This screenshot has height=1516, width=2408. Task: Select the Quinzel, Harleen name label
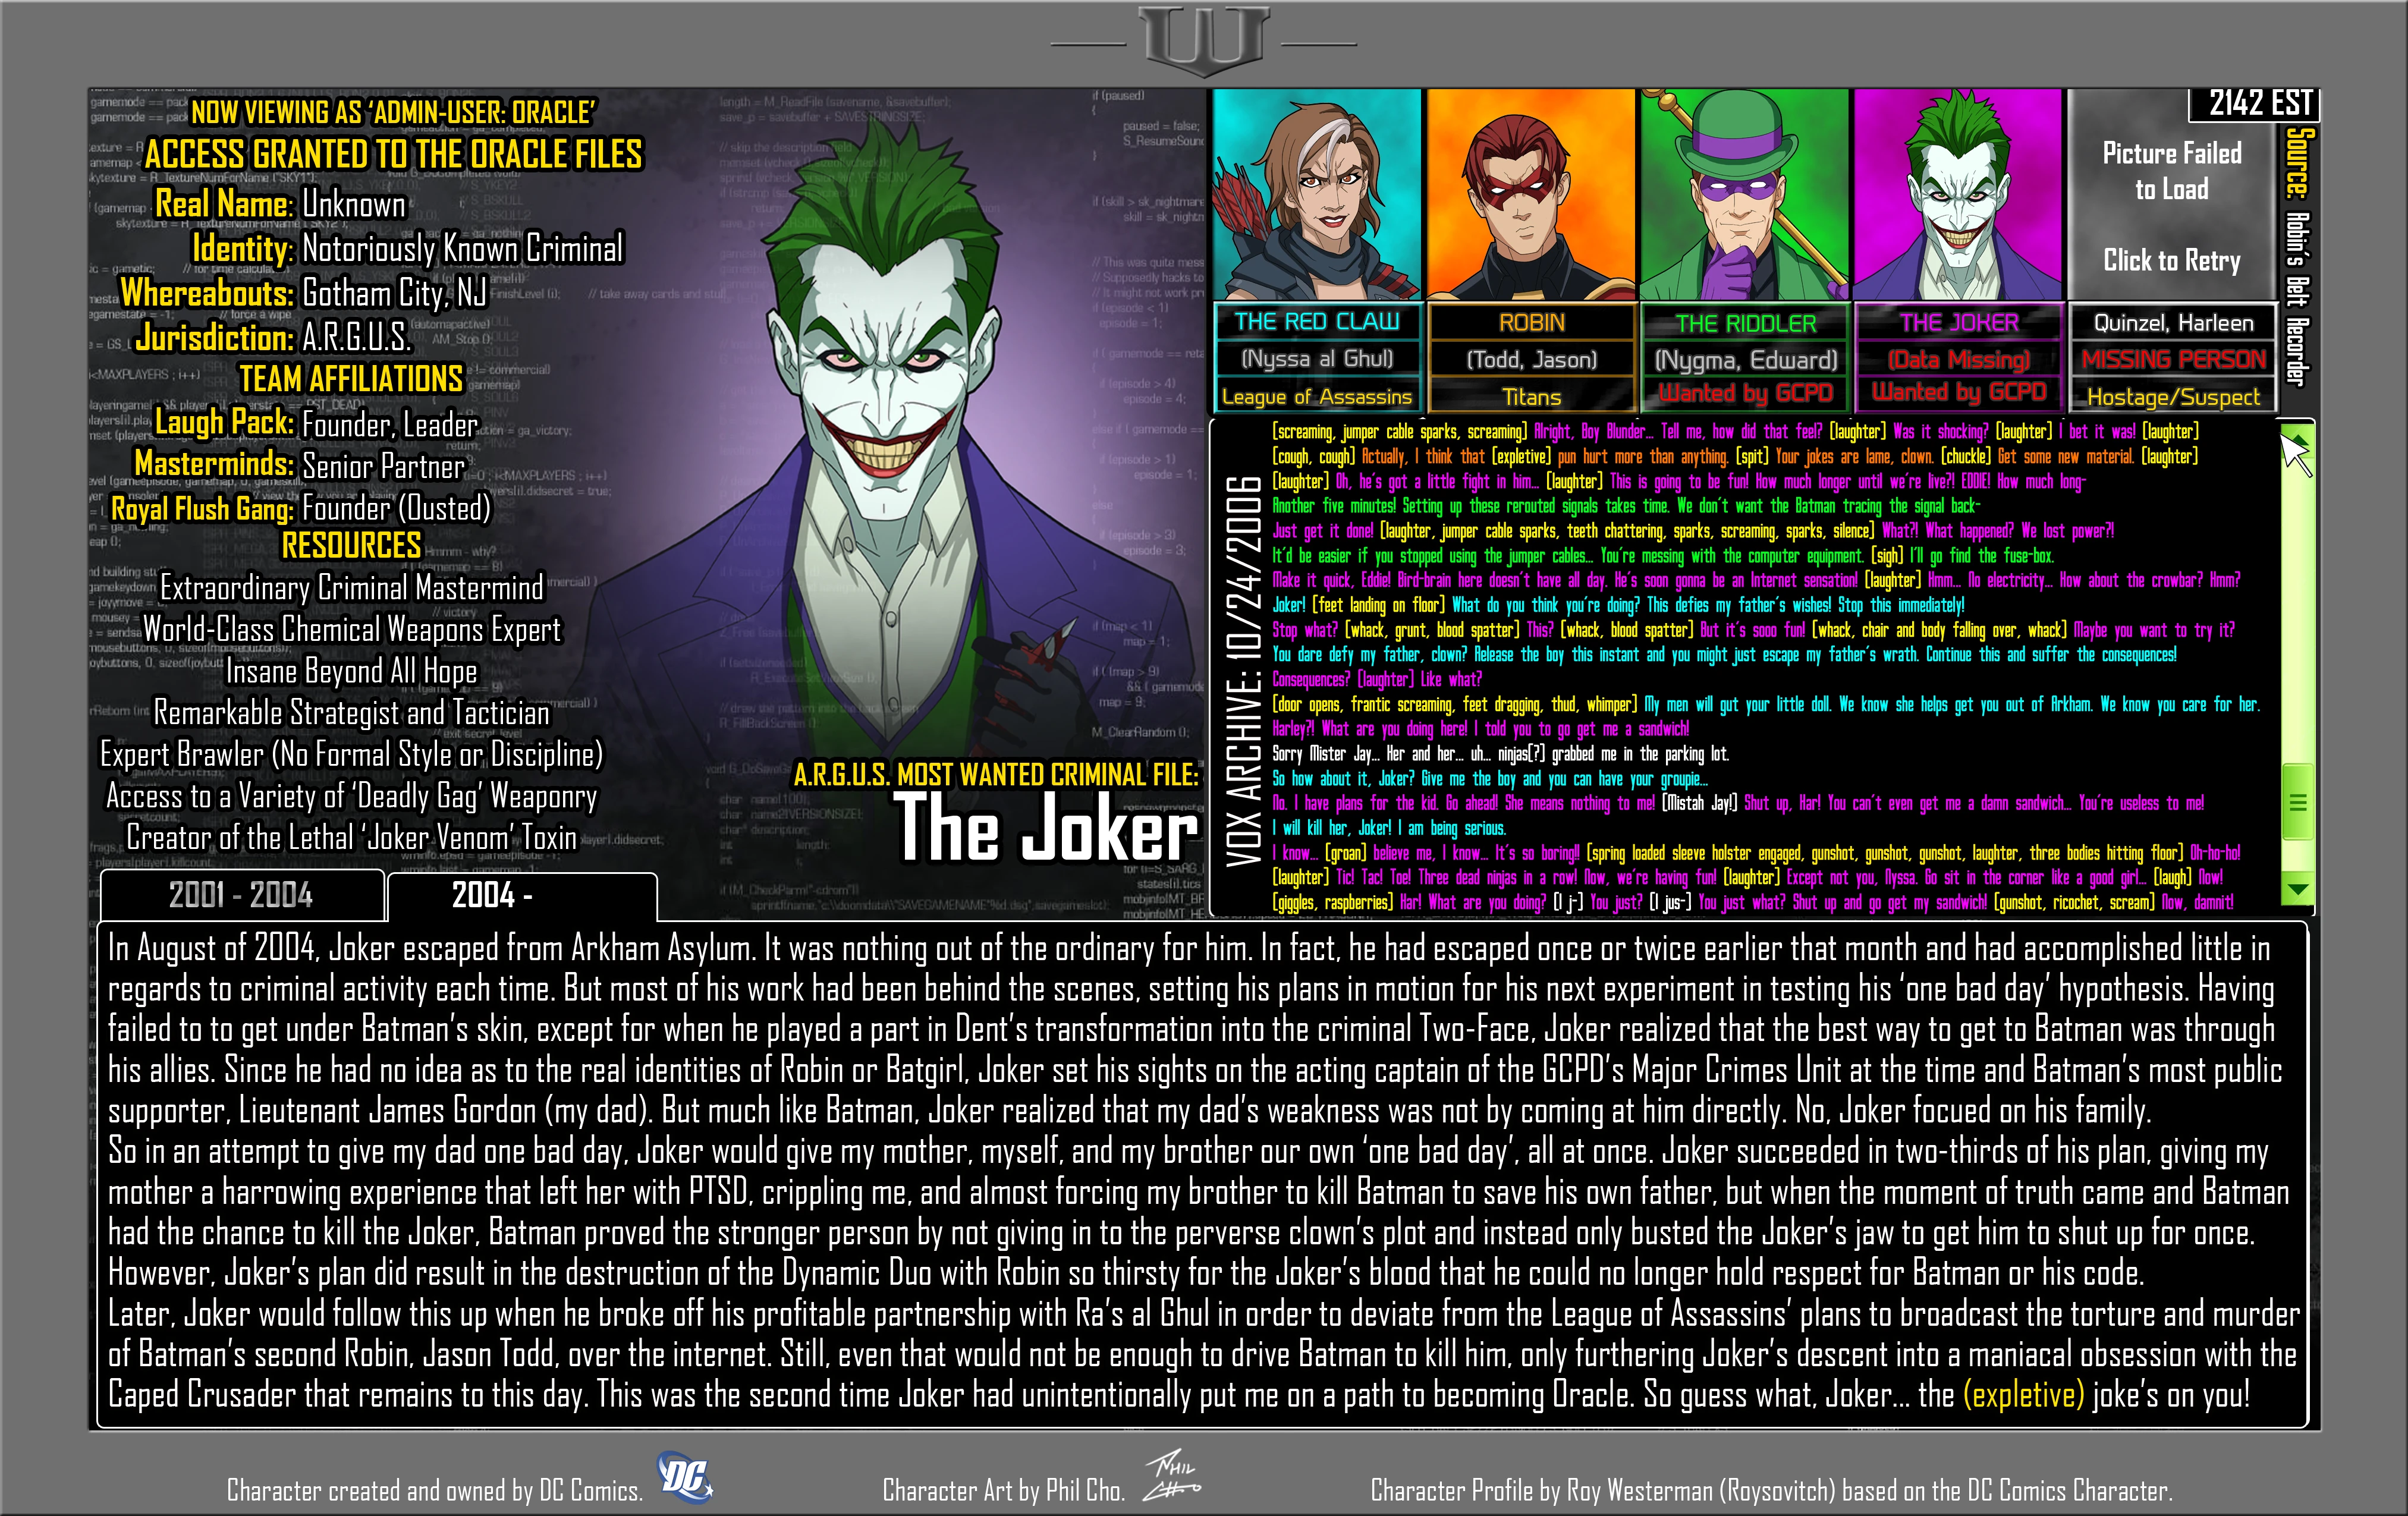[2173, 323]
